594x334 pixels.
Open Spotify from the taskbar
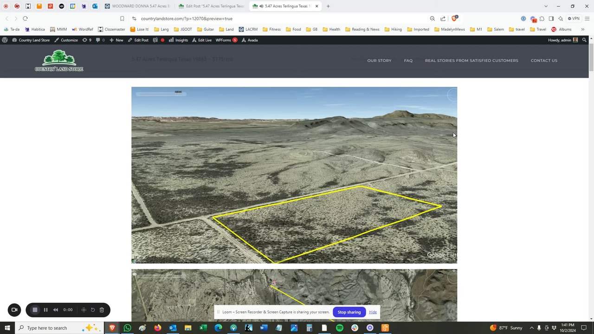pos(339,328)
